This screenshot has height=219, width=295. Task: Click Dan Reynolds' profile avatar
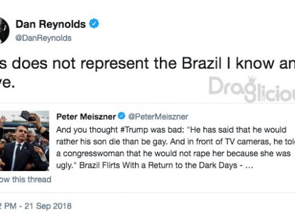pyautogui.click(x=4, y=30)
